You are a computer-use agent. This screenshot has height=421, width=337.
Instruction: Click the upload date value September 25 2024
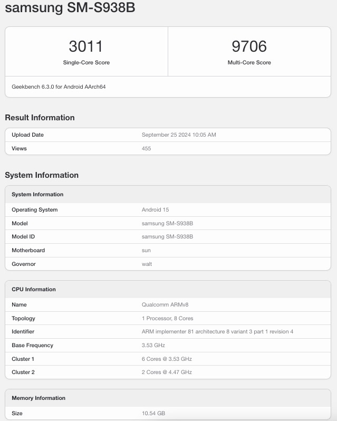(179, 135)
